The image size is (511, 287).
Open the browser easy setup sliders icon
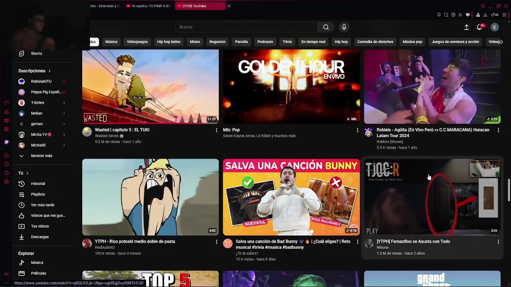pyautogui.click(x=505, y=15)
